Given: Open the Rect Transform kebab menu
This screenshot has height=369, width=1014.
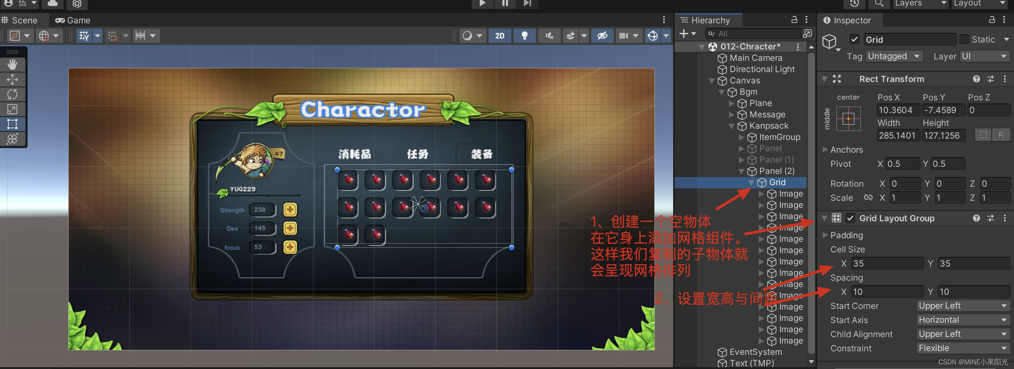Looking at the screenshot, I should click(1005, 79).
